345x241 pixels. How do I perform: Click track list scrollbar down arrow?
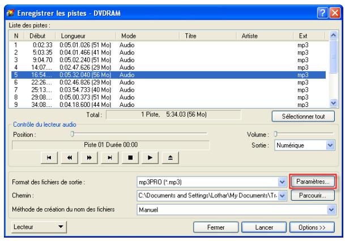(334, 103)
